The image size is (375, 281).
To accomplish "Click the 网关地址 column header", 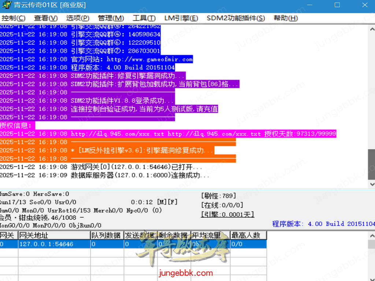I will [x=54, y=235].
